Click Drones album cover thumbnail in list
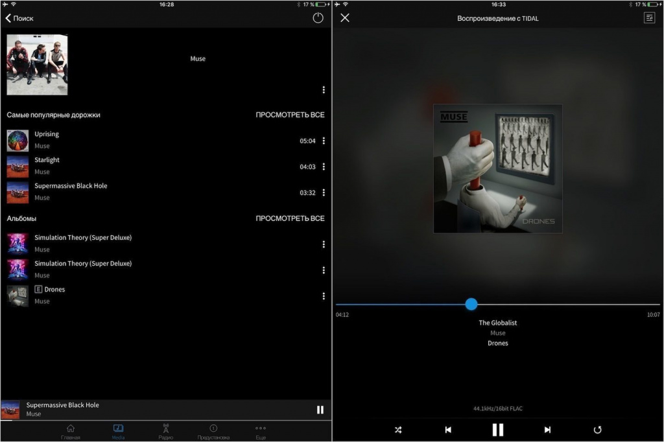The width and height of the screenshot is (664, 442). pyautogui.click(x=18, y=296)
